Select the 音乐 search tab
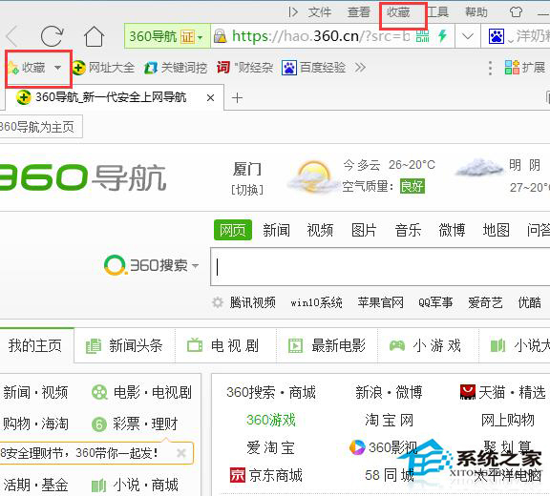 click(x=408, y=230)
